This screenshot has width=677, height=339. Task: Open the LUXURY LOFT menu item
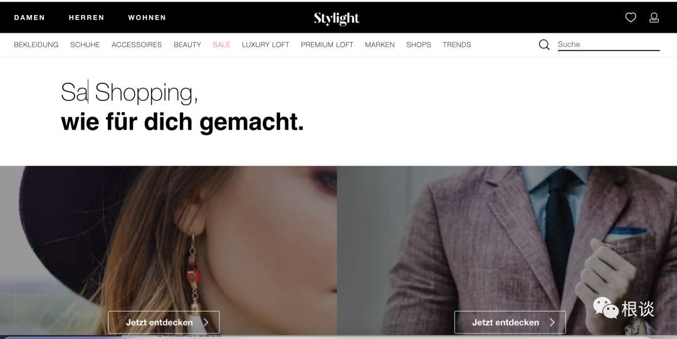(266, 44)
